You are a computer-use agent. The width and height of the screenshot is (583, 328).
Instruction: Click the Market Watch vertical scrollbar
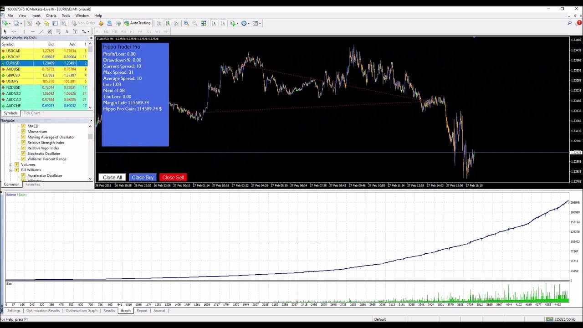click(x=90, y=75)
